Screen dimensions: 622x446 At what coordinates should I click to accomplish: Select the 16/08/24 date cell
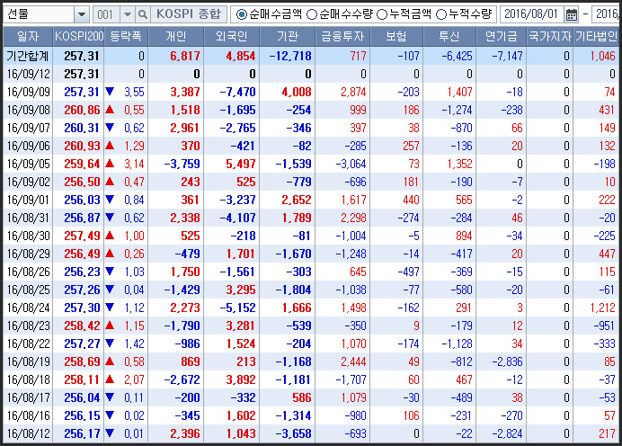28,308
